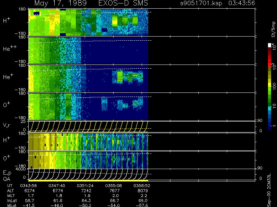This screenshot has width=277, height=207.
Task: Click the 'EXOS-D SMS' title text
Action: point(123,3)
